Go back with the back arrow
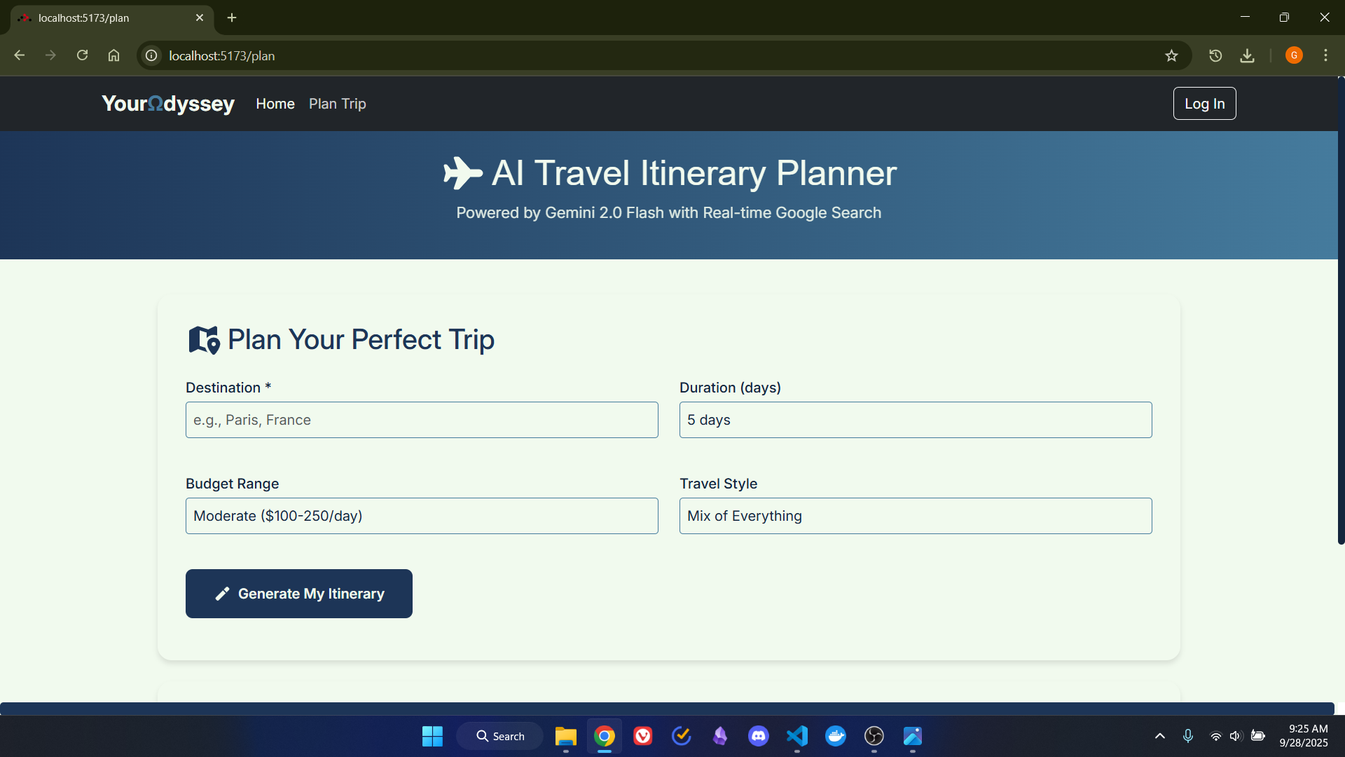Image resolution: width=1345 pixels, height=757 pixels. (19, 55)
